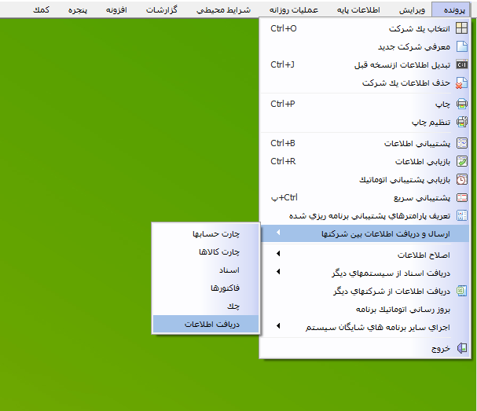Click the print setup icon for تنظيم چاپ
The image size is (477, 411).
[x=462, y=123]
